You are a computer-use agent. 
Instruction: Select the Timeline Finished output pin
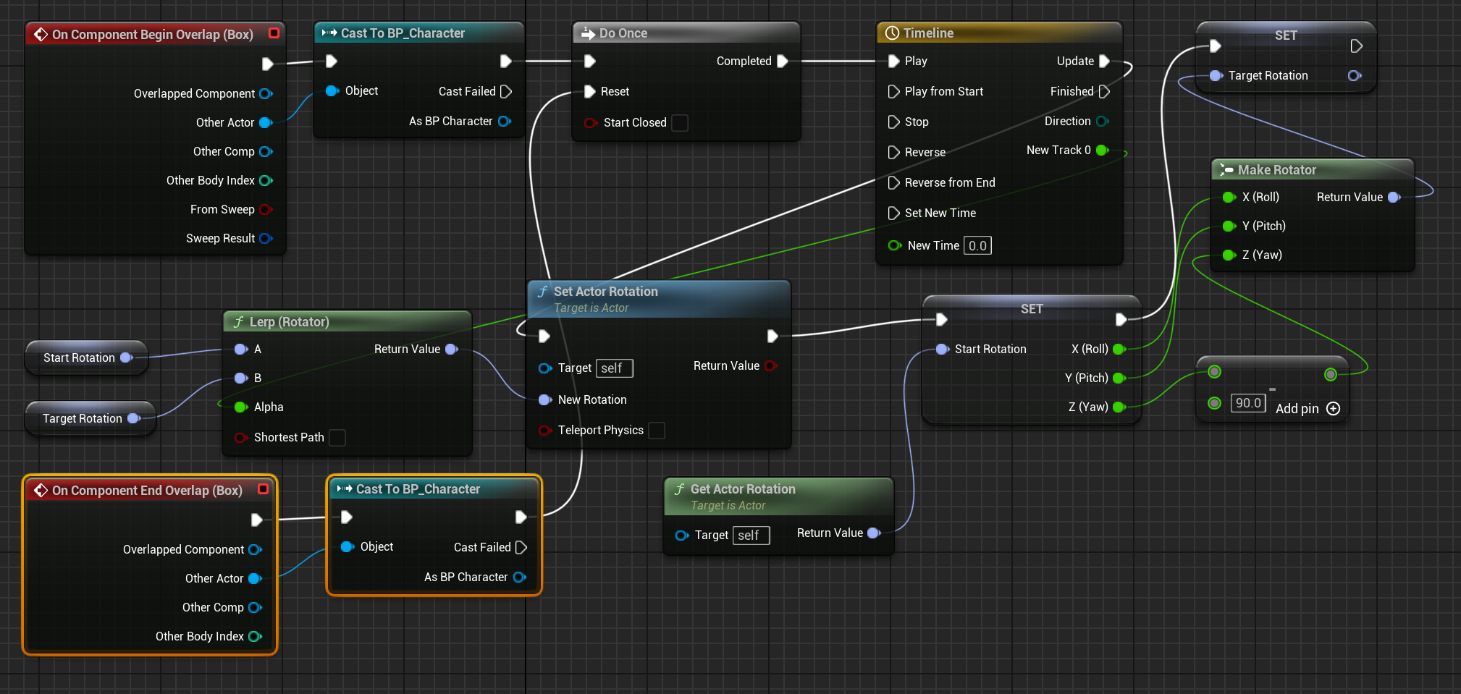click(1104, 92)
